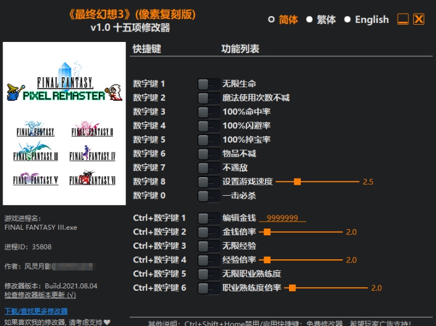Click the 快捷键 column header

(147, 49)
